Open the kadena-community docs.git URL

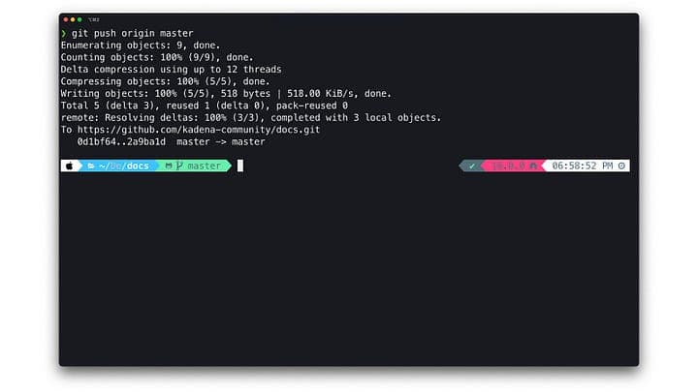pos(199,130)
